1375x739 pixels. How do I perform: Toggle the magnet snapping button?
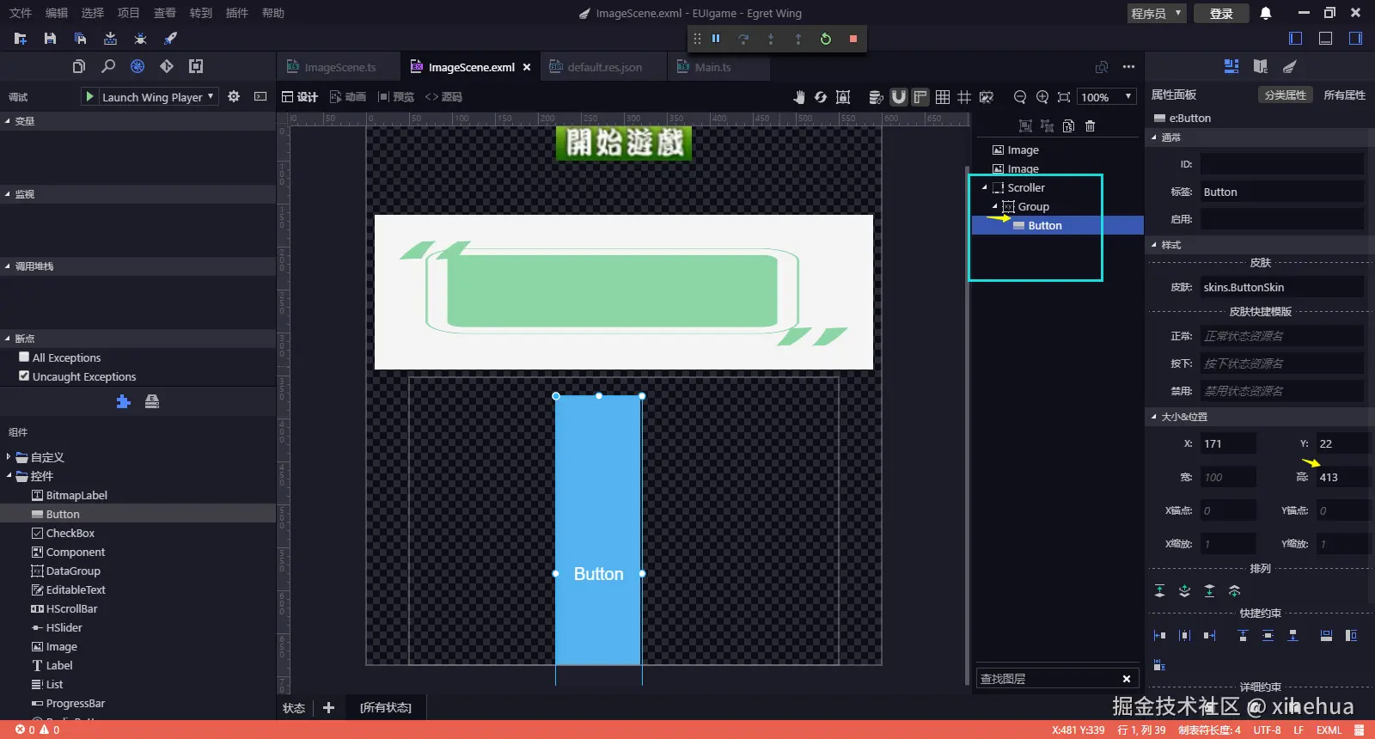click(898, 97)
